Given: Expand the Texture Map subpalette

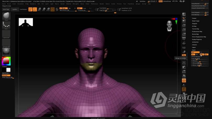Looking at the screenshot, I should point(196,29).
